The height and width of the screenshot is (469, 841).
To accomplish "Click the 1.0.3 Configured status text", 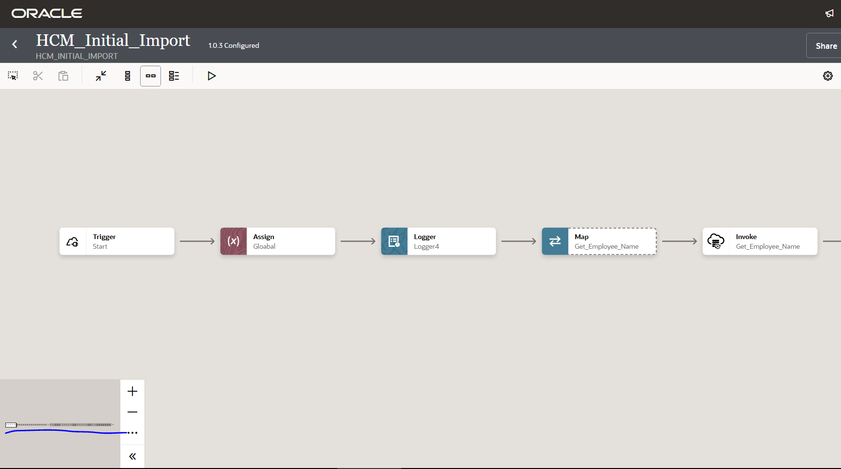I will 233,45.
